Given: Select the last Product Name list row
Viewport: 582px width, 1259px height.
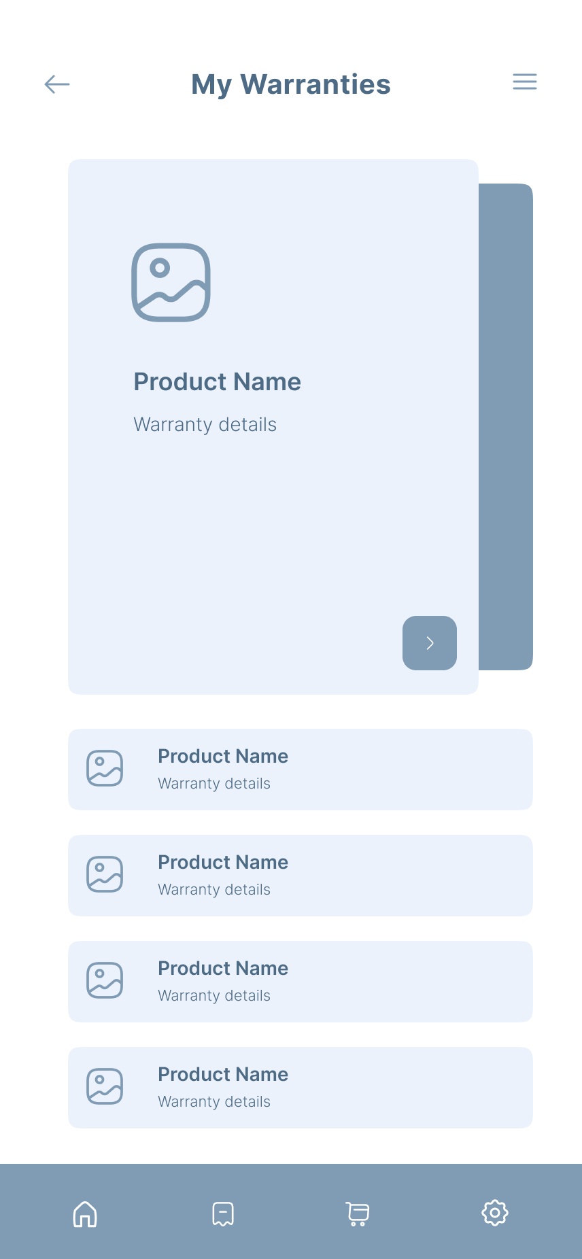Looking at the screenshot, I should click(x=340, y=1088).
